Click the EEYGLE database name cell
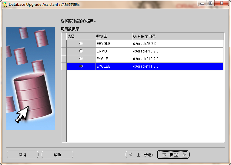231x165 pixels. coord(114,44)
